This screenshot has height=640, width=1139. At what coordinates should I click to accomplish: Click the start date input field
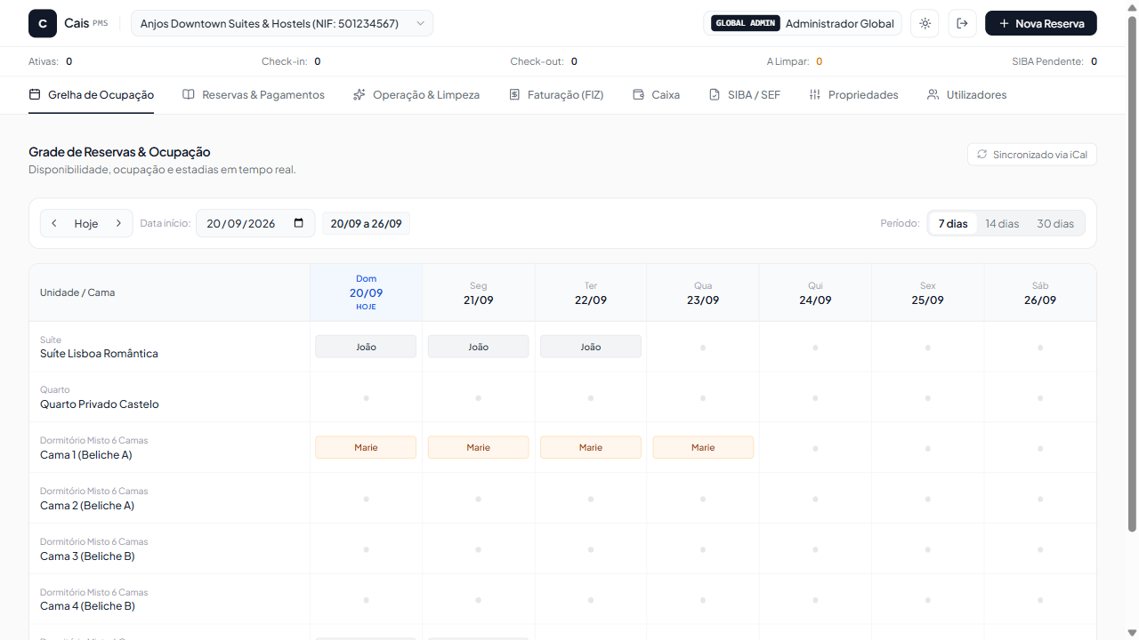(x=255, y=223)
